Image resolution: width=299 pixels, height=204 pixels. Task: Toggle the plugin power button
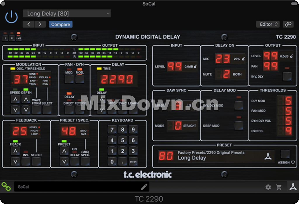pyautogui.click(x=11, y=17)
